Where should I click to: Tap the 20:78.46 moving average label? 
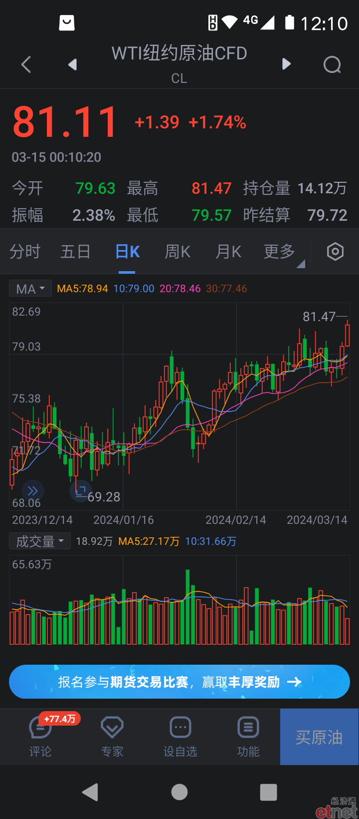click(180, 289)
